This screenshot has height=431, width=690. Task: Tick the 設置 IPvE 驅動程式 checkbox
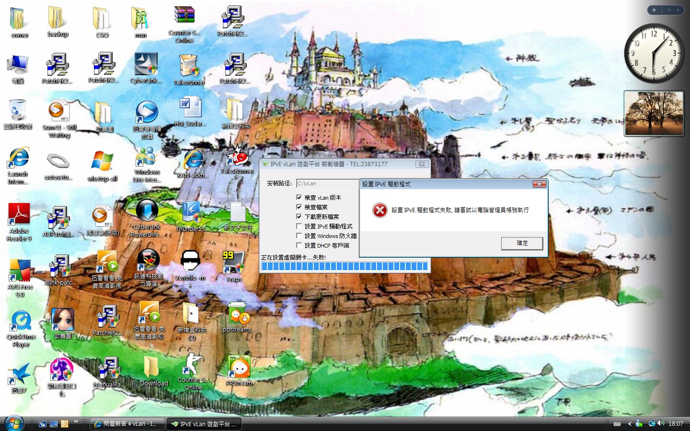299,226
